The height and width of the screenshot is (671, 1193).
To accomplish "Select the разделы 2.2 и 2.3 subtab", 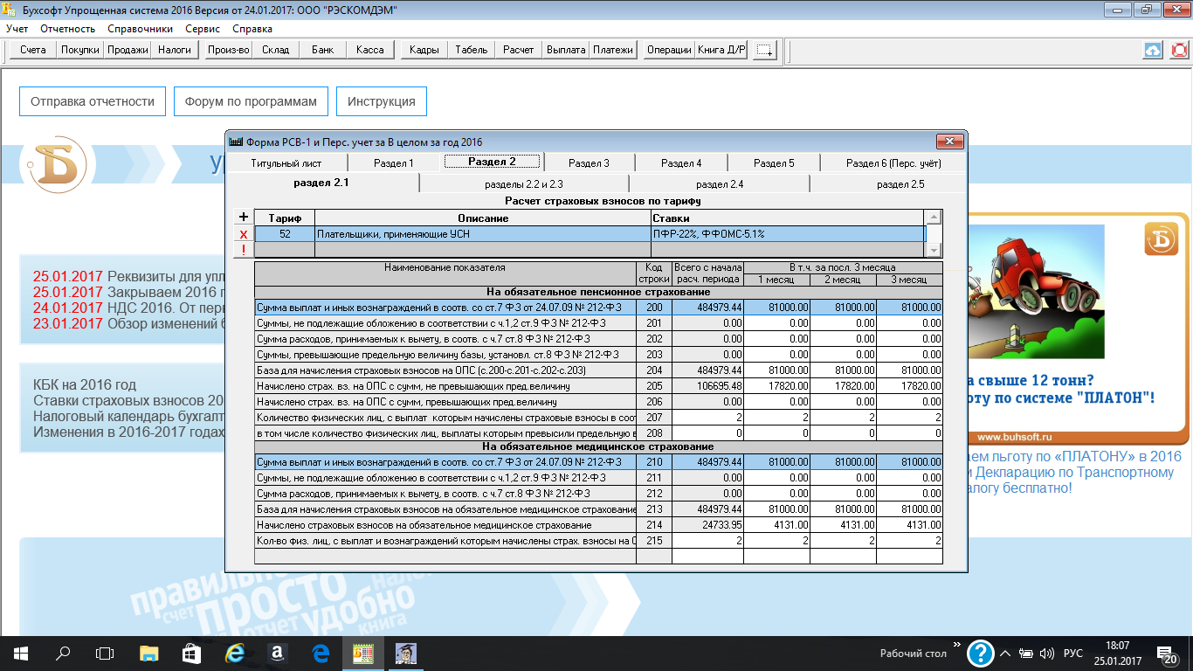I will tap(524, 183).
